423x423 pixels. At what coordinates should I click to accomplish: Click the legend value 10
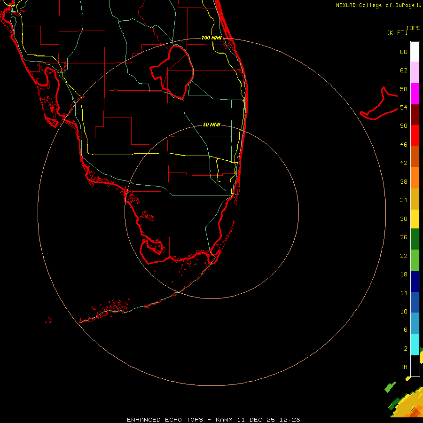coord(404,312)
